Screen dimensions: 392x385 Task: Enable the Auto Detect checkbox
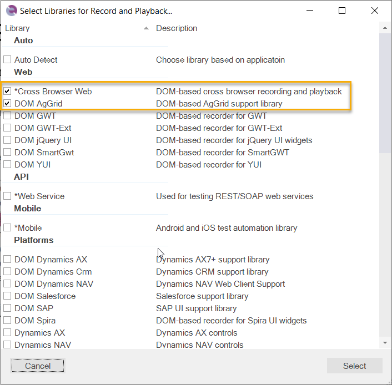click(x=7, y=60)
